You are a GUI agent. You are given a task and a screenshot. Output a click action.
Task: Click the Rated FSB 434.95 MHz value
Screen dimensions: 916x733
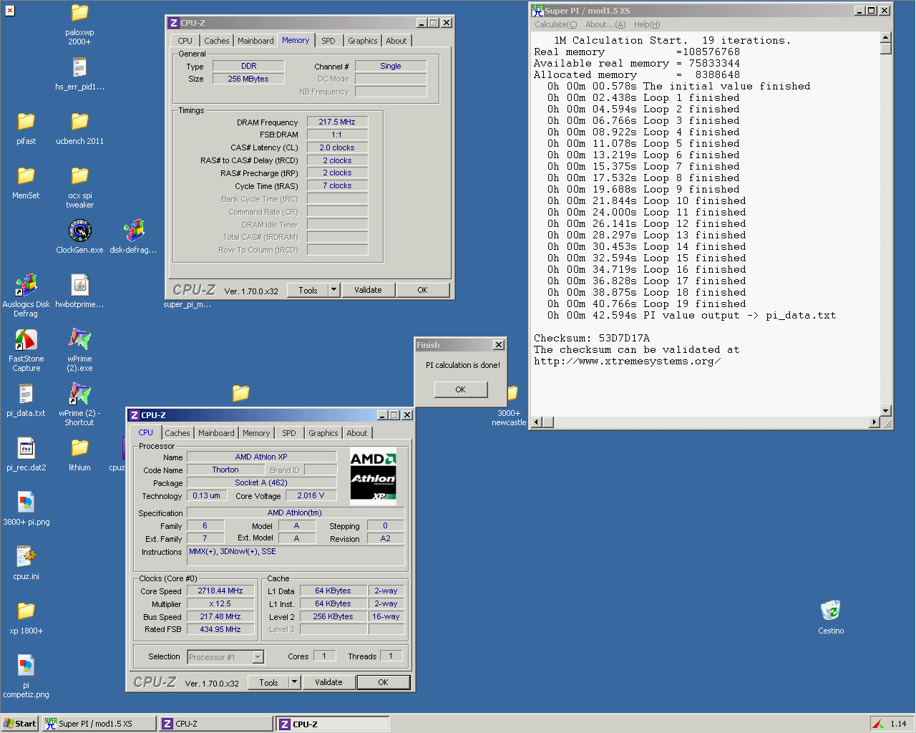[220, 629]
